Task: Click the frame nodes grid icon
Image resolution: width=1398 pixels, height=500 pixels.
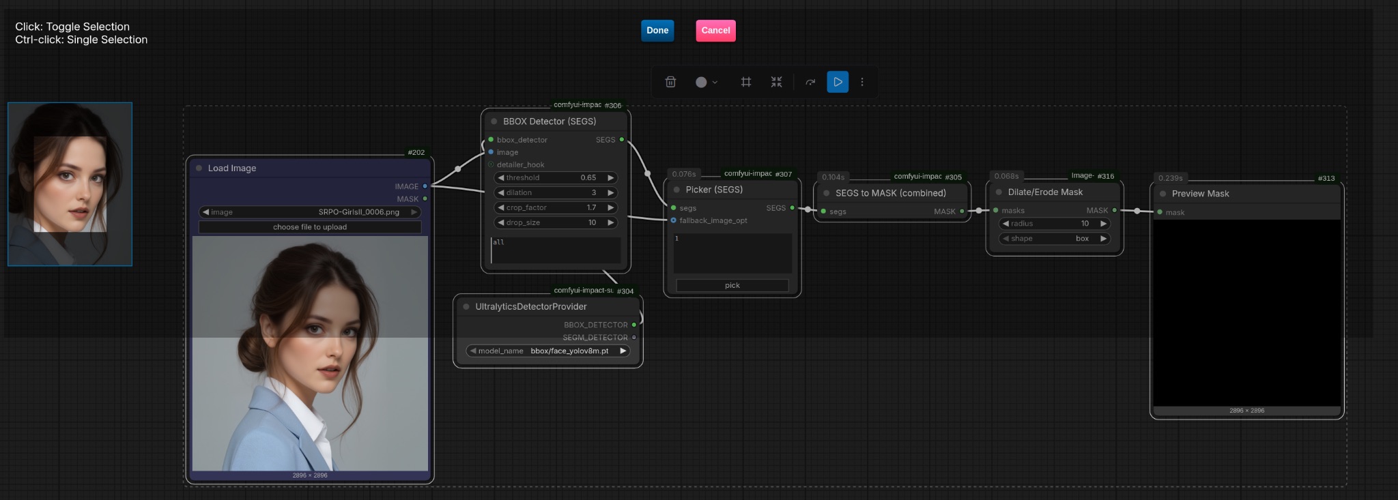Action: [x=746, y=82]
